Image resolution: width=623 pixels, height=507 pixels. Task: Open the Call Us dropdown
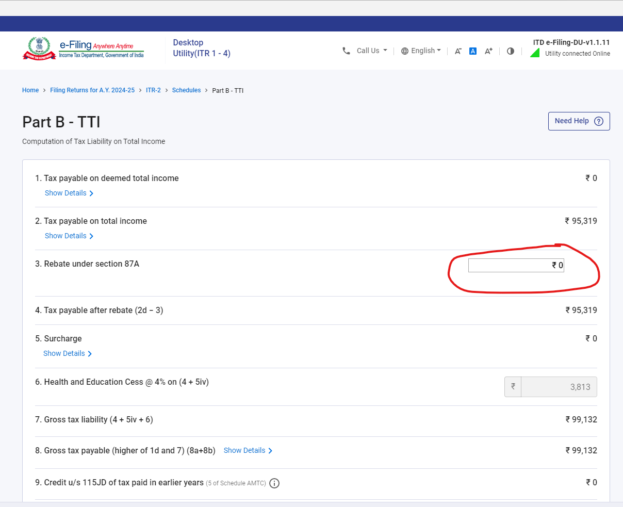pos(371,51)
